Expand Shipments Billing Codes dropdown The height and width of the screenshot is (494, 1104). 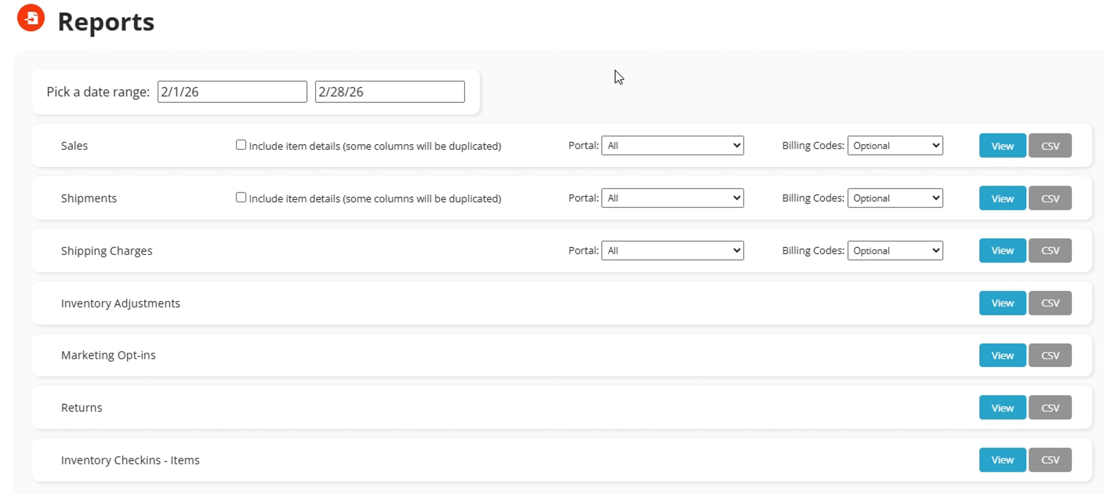click(895, 198)
